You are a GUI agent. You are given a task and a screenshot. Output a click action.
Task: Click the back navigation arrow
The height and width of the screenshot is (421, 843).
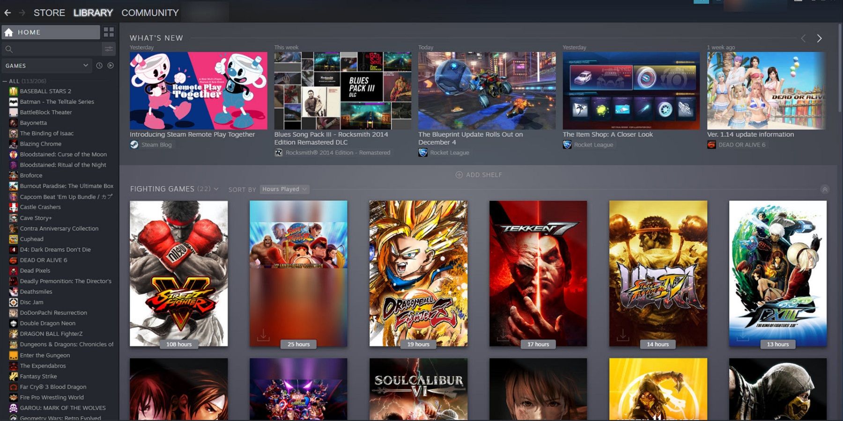7,13
